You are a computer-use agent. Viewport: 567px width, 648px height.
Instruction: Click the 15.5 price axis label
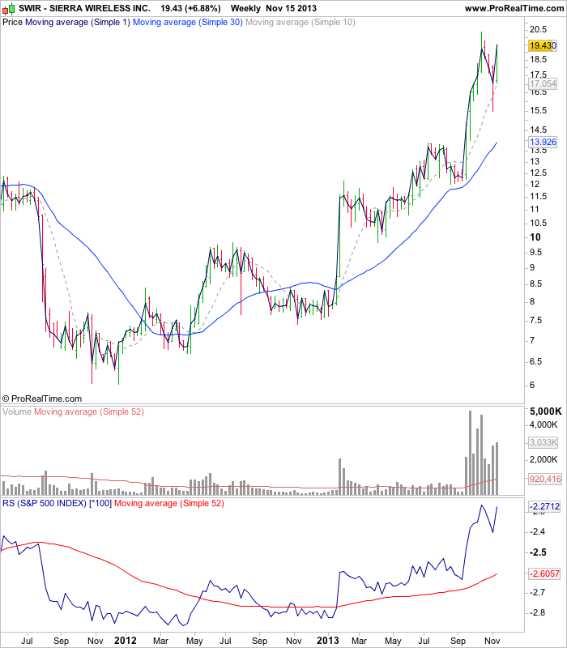click(538, 110)
